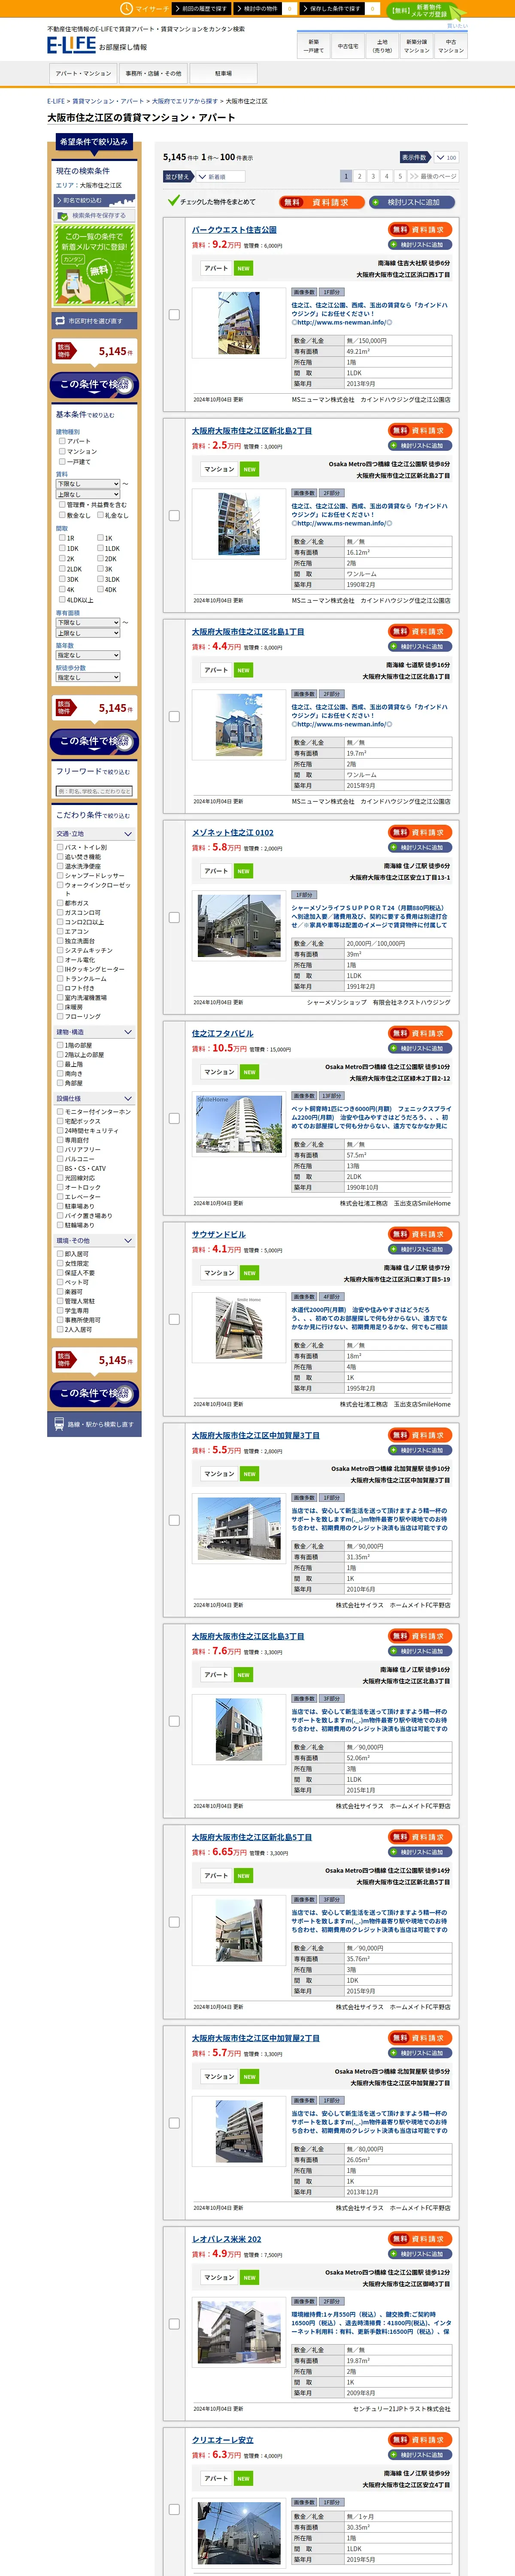Viewport: 515px width, 2576px height.
Task: Tick the アパート building type checkbox
Action: [x=62, y=441]
